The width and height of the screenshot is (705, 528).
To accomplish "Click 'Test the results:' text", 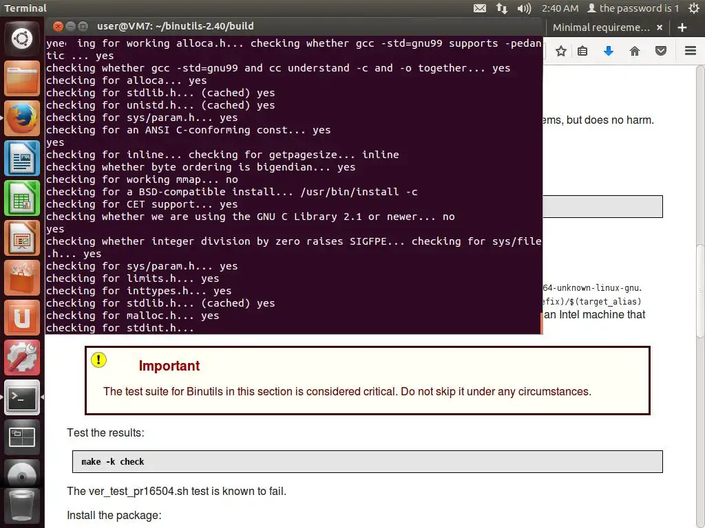I will tap(105, 433).
